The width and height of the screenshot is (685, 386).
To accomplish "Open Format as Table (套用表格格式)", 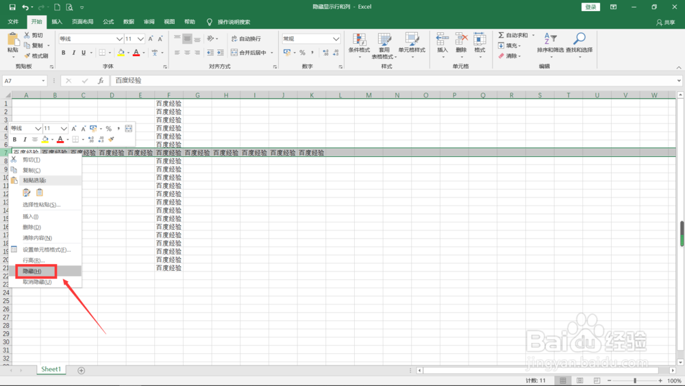I will [384, 46].
